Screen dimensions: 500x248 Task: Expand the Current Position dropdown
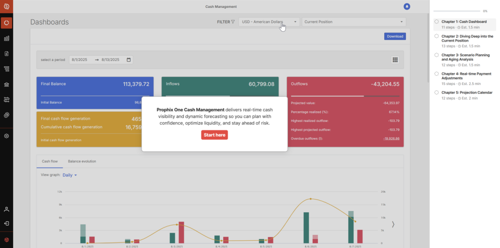(x=354, y=22)
